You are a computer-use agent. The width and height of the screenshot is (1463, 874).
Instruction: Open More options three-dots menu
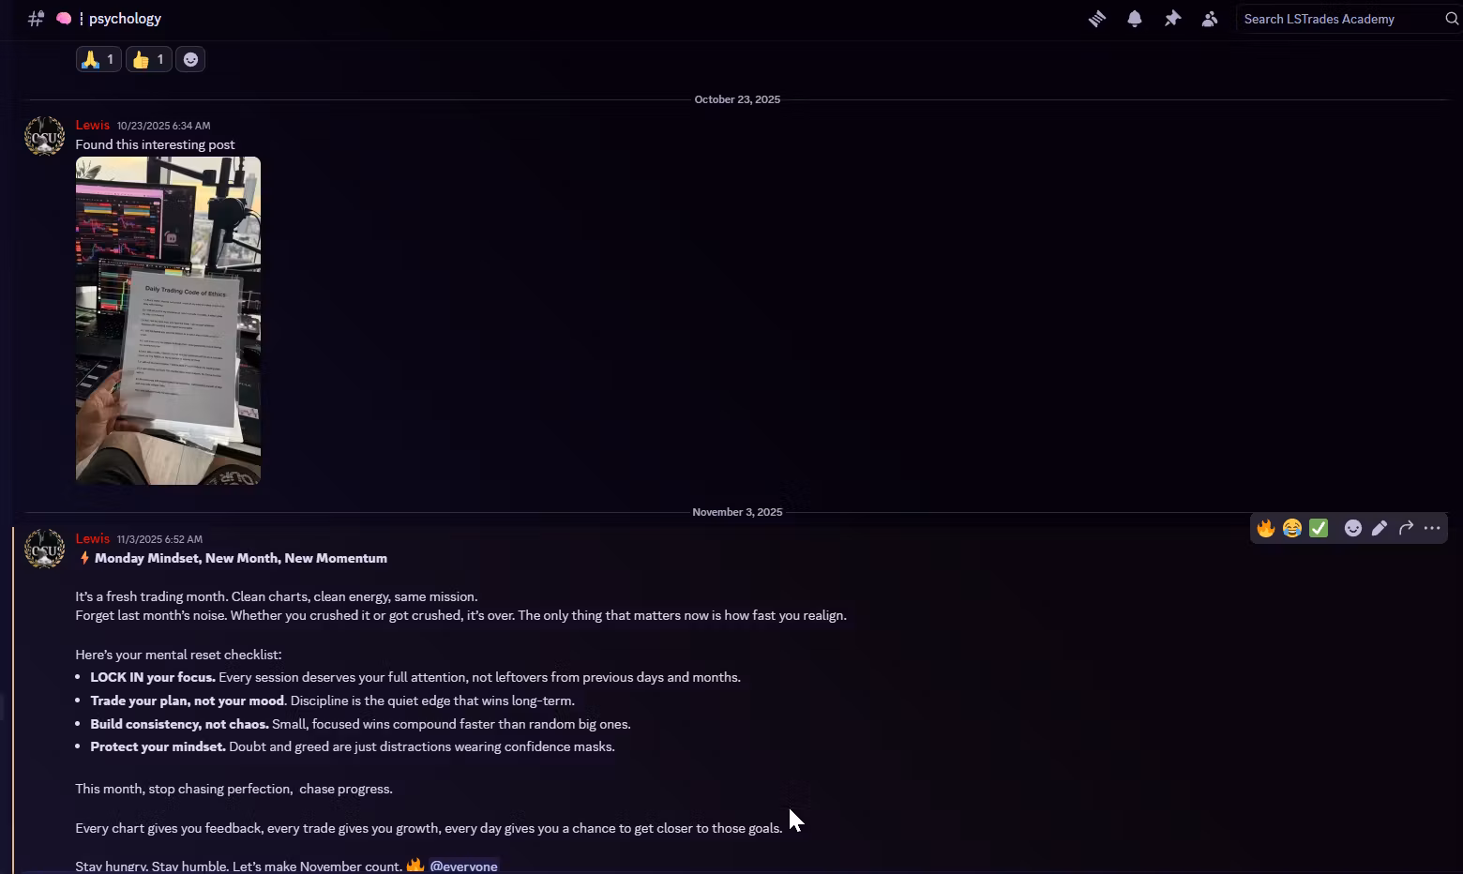[1432, 528]
